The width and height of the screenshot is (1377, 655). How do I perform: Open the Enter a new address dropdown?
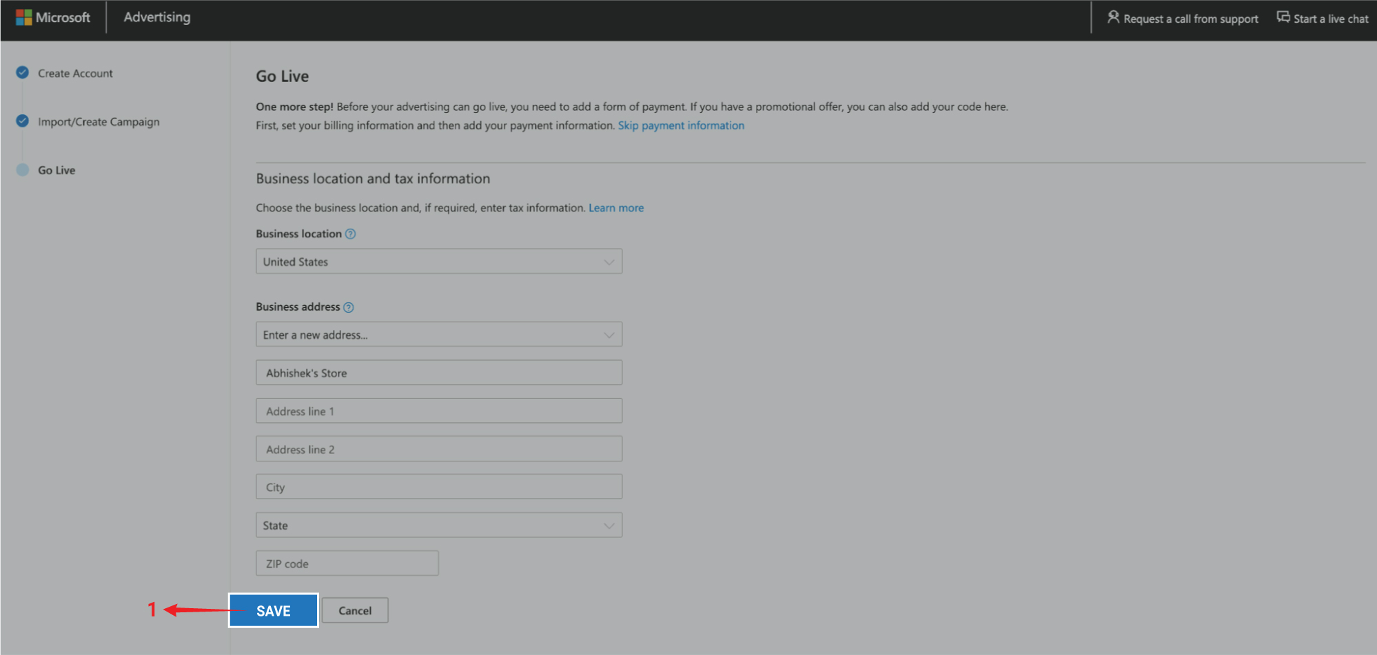point(439,335)
